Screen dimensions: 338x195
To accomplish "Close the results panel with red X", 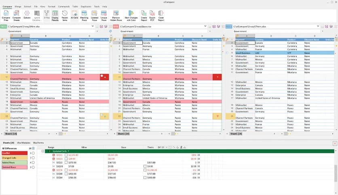I will (x=335, y=143).
